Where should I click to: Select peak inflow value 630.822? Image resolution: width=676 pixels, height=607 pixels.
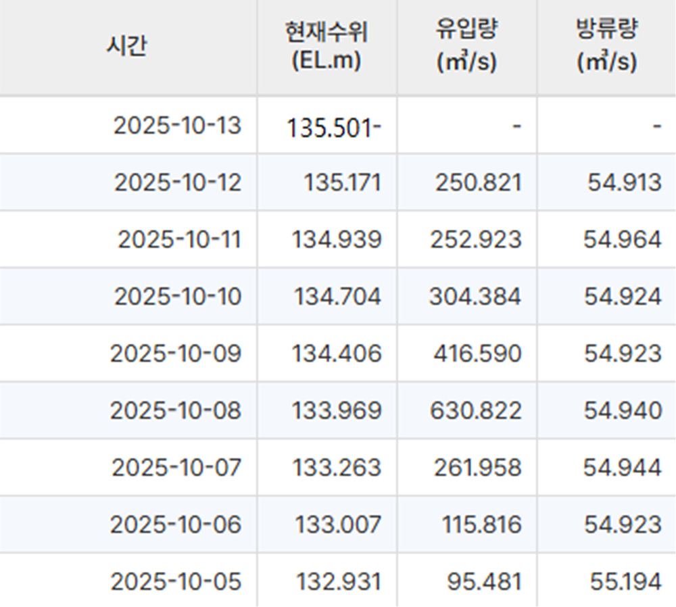[x=475, y=410]
